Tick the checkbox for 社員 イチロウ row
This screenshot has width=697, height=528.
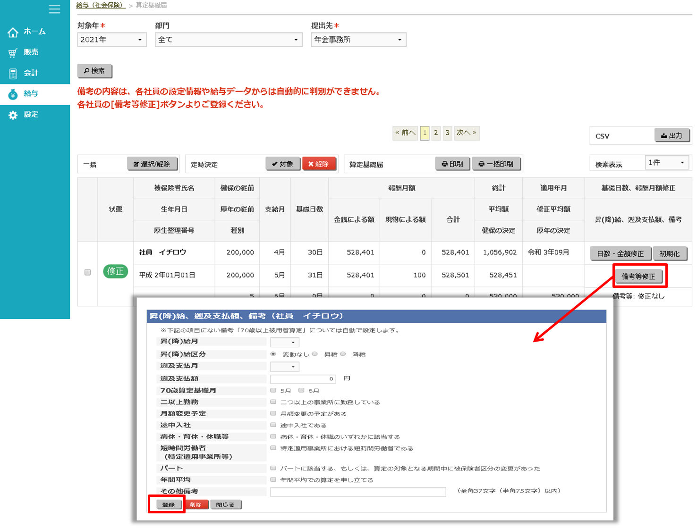pyautogui.click(x=87, y=272)
